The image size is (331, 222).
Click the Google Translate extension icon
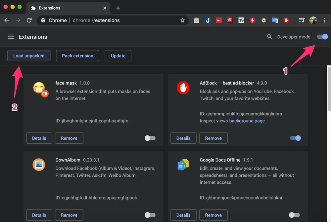(275, 20)
